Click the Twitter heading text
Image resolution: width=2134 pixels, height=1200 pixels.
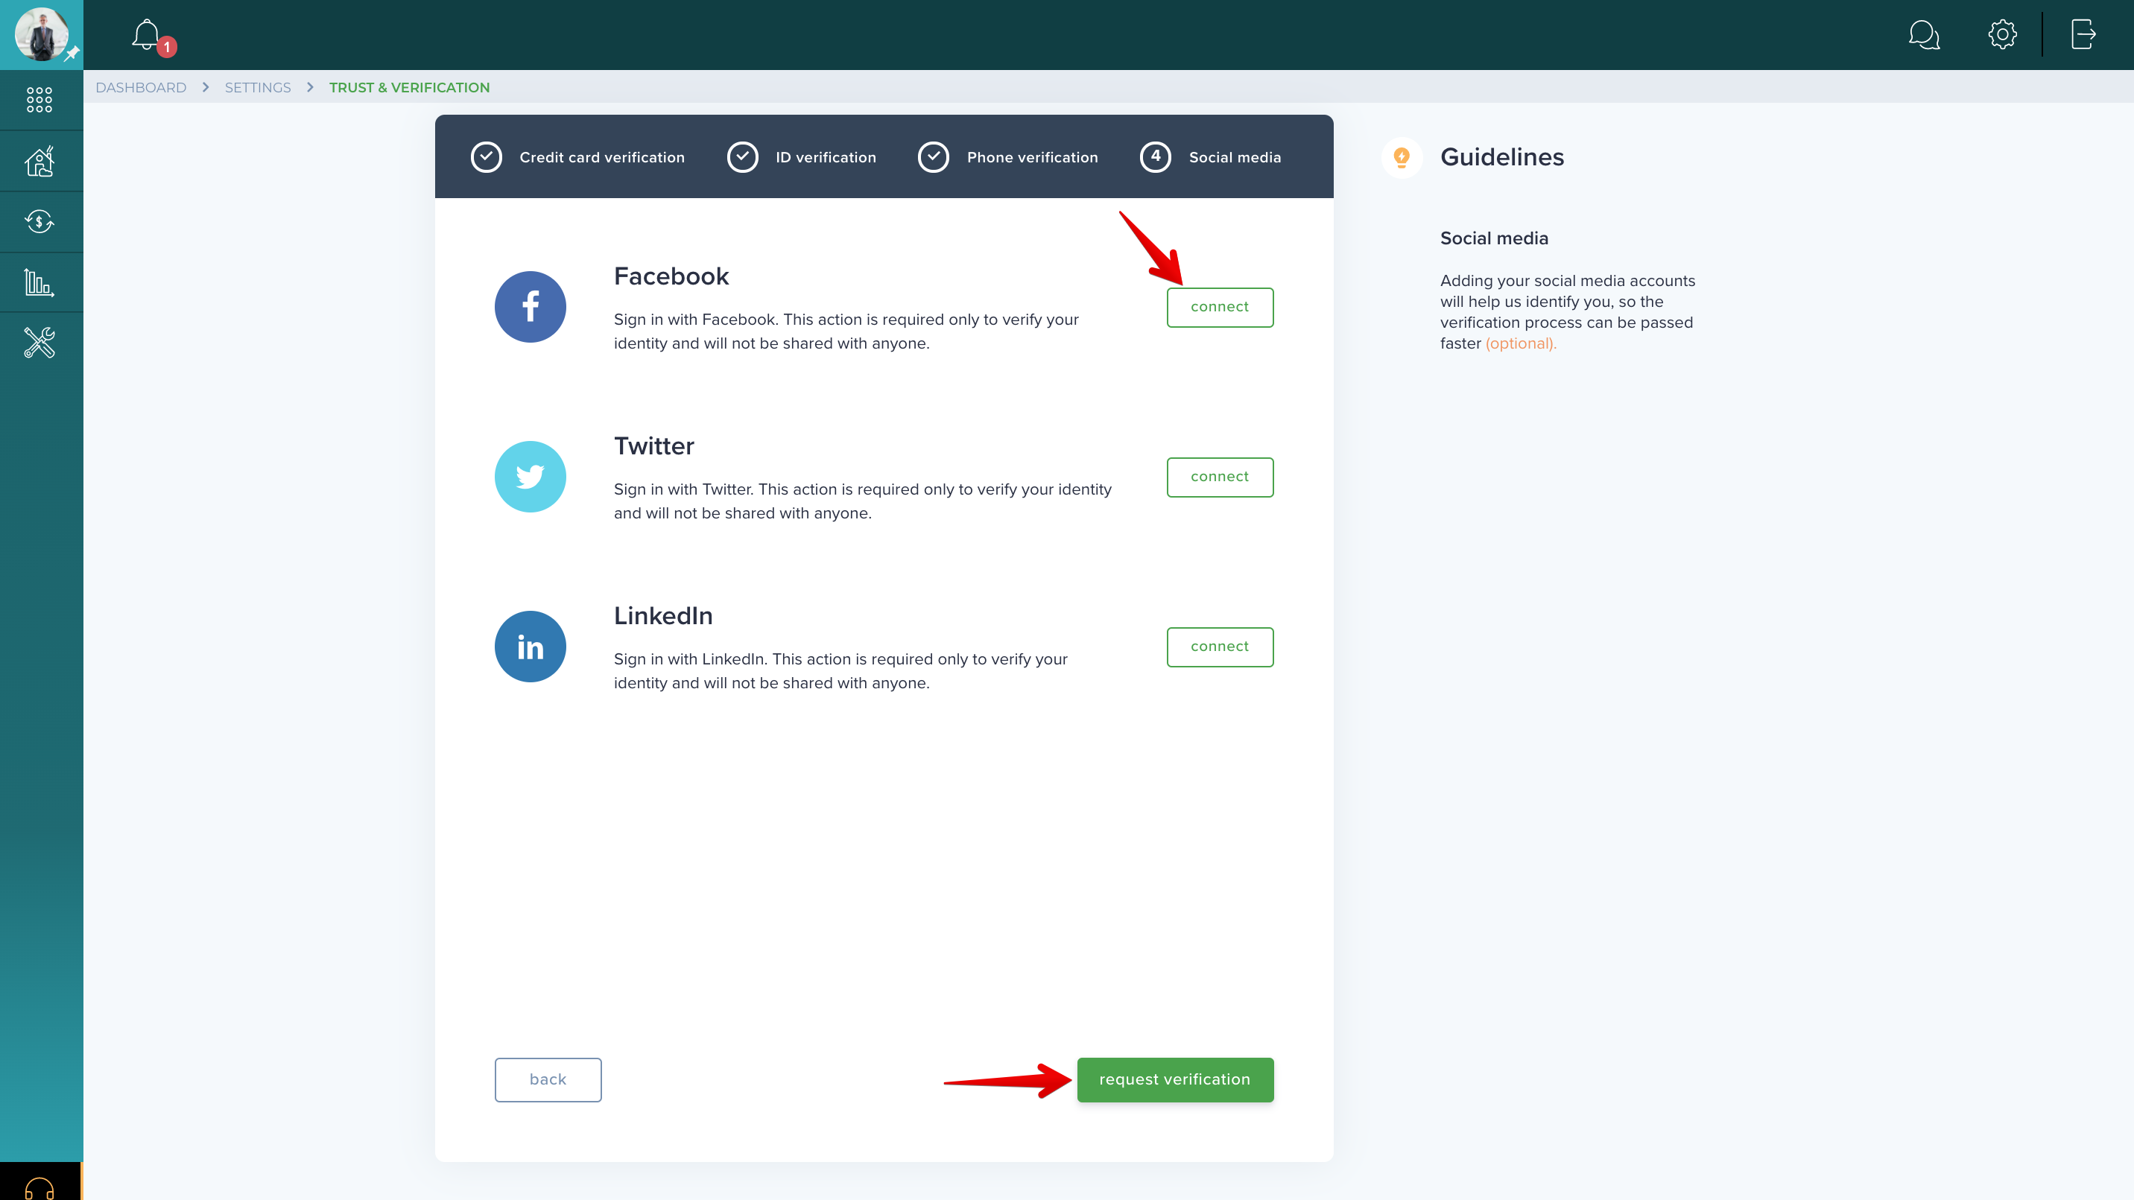click(x=653, y=446)
